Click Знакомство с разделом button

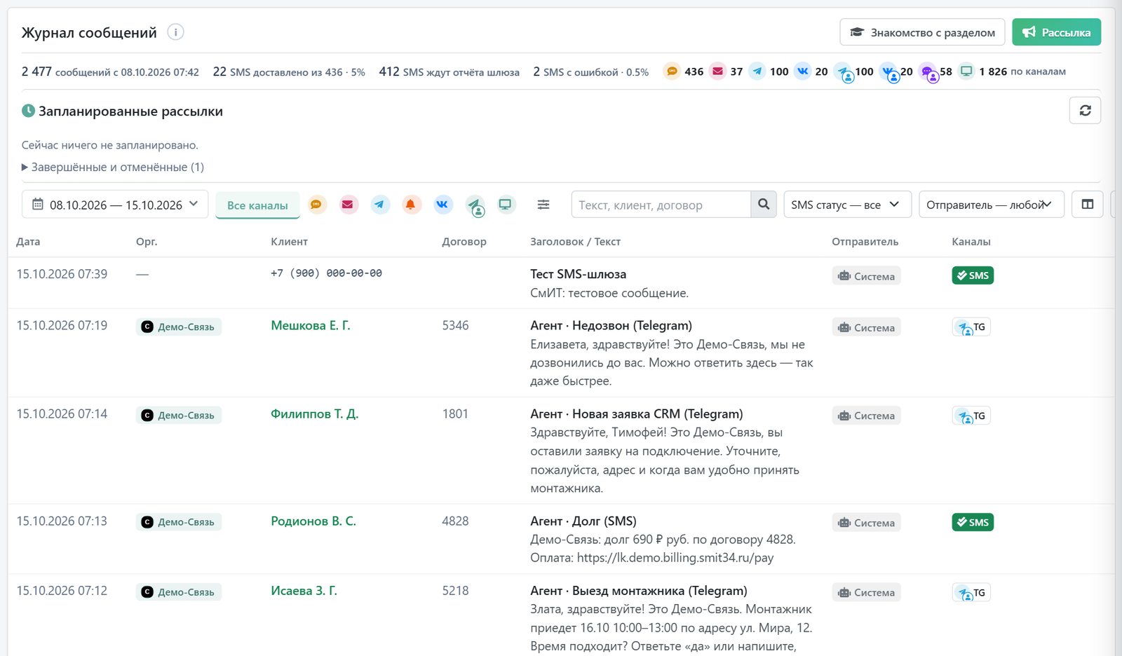(x=922, y=32)
